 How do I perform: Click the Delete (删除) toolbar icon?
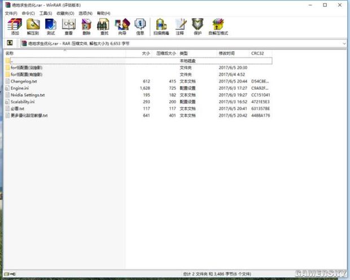coord(86,25)
